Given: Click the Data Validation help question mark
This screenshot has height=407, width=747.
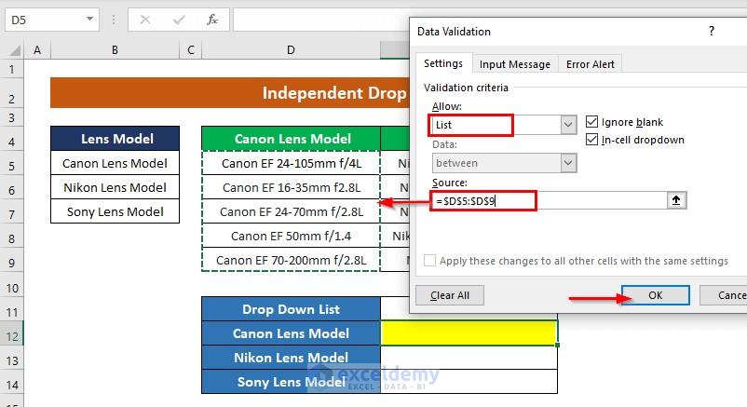Looking at the screenshot, I should 712,32.
